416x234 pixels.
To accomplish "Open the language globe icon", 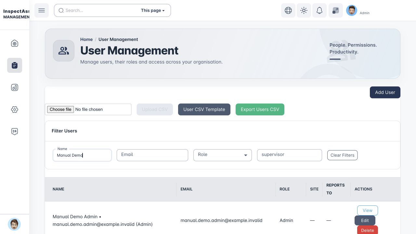I will (288, 10).
